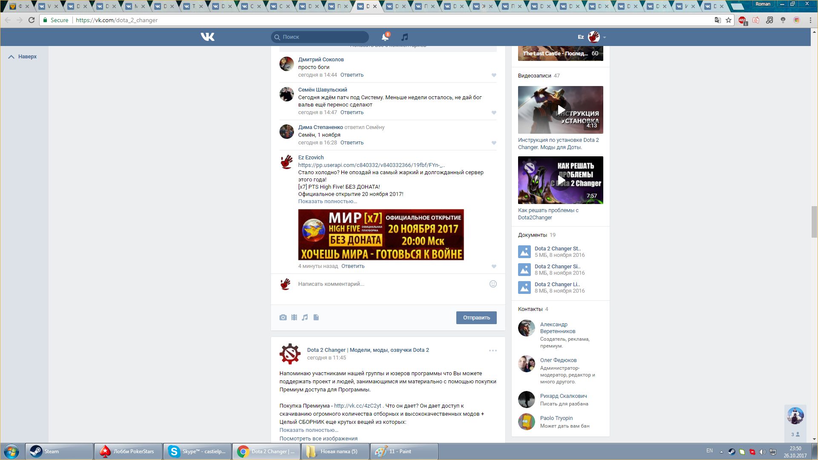Attach audio using the music note icon
This screenshot has width=818, height=460.
click(x=305, y=317)
